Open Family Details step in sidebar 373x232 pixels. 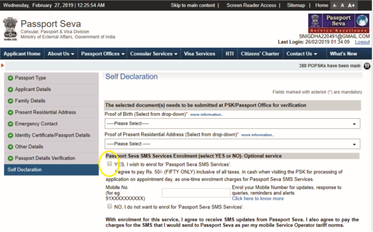[x=51, y=101]
